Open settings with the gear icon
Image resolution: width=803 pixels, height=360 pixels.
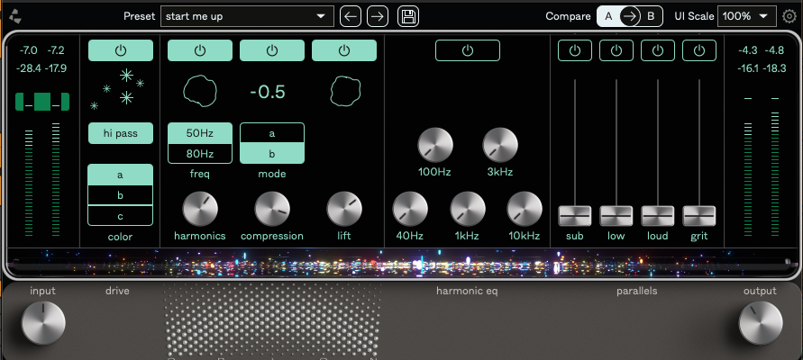789,16
